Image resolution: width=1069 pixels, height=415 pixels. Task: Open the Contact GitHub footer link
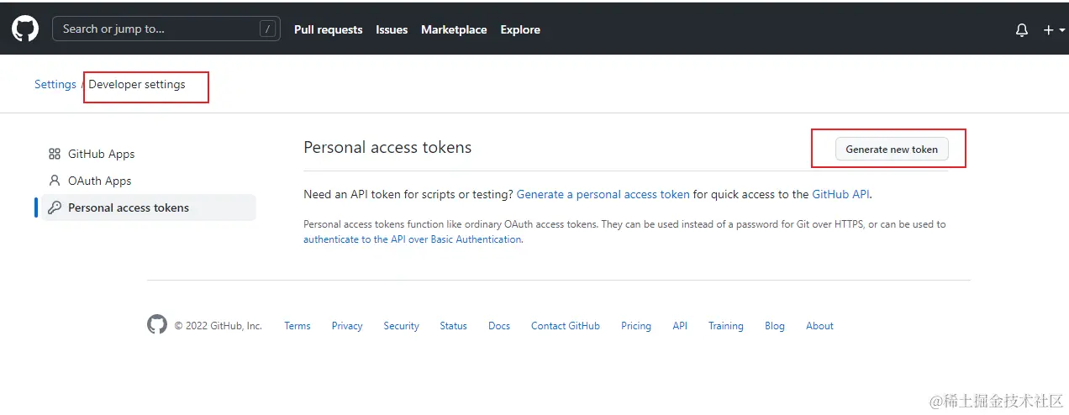566,326
